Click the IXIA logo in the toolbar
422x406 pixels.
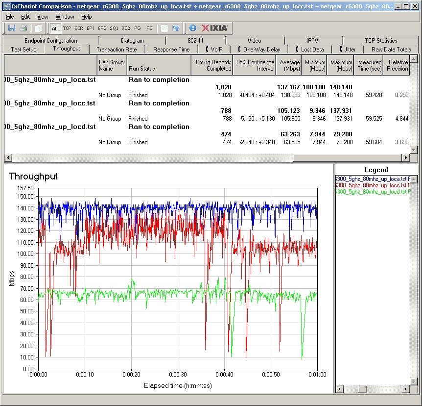(215, 28)
